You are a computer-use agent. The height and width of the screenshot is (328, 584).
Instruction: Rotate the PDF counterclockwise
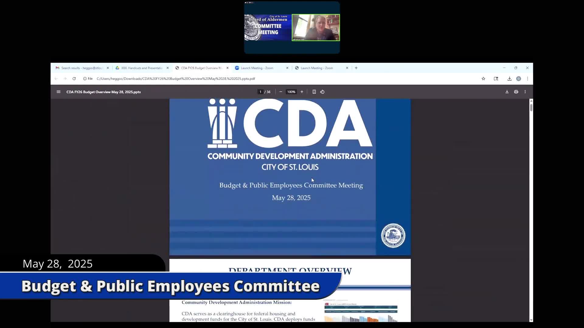click(x=322, y=92)
